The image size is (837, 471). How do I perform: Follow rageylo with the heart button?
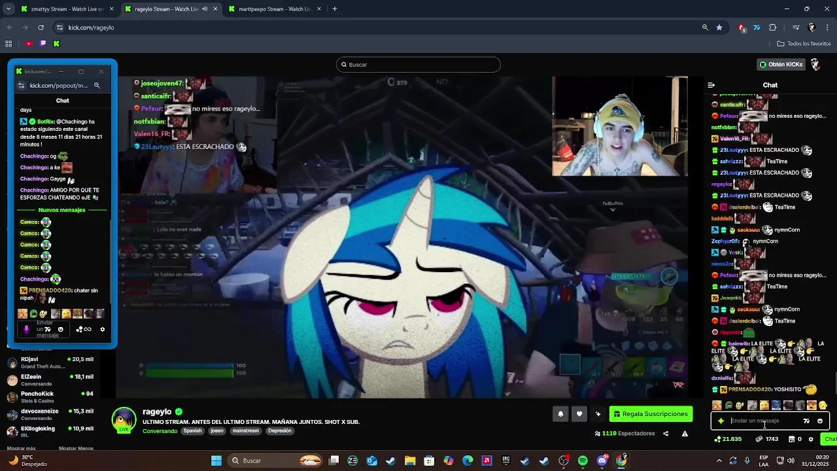click(579, 414)
